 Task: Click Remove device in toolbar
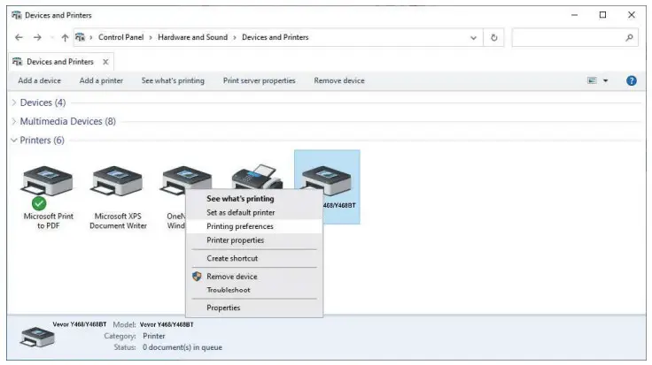[339, 81]
